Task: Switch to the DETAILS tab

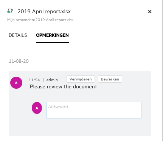Action: click(18, 35)
